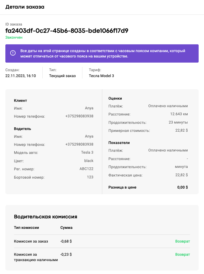Click the registration number ABC122
The width and height of the screenshot is (204, 274).
(86, 169)
